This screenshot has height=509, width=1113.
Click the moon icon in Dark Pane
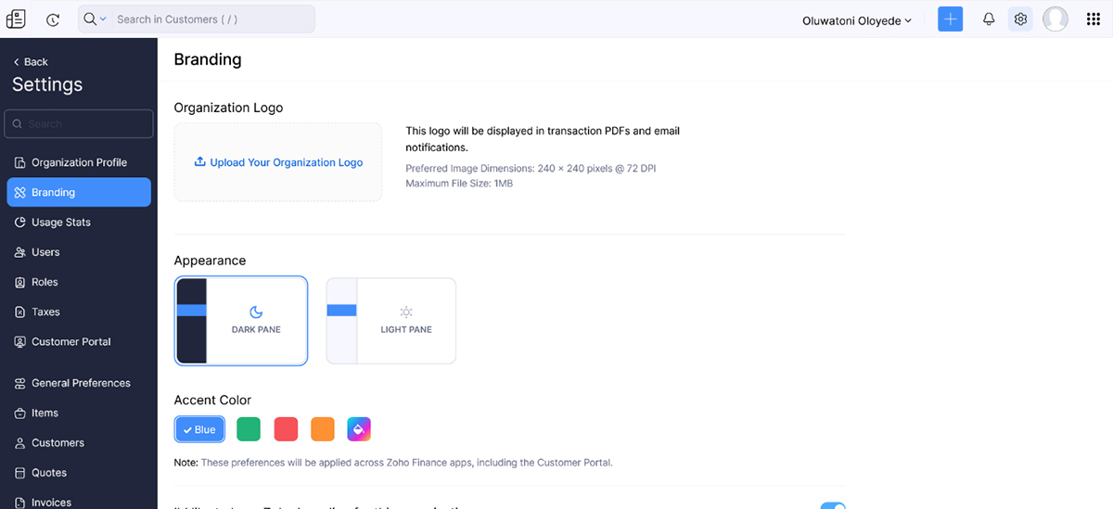[x=256, y=312]
